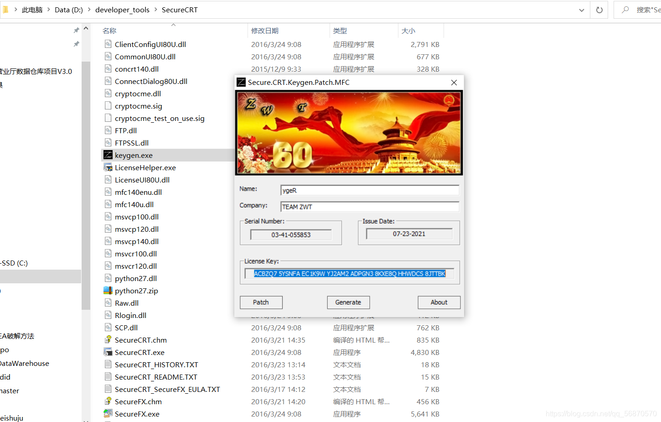
Task: Click the Issue Date field
Action: click(x=409, y=234)
